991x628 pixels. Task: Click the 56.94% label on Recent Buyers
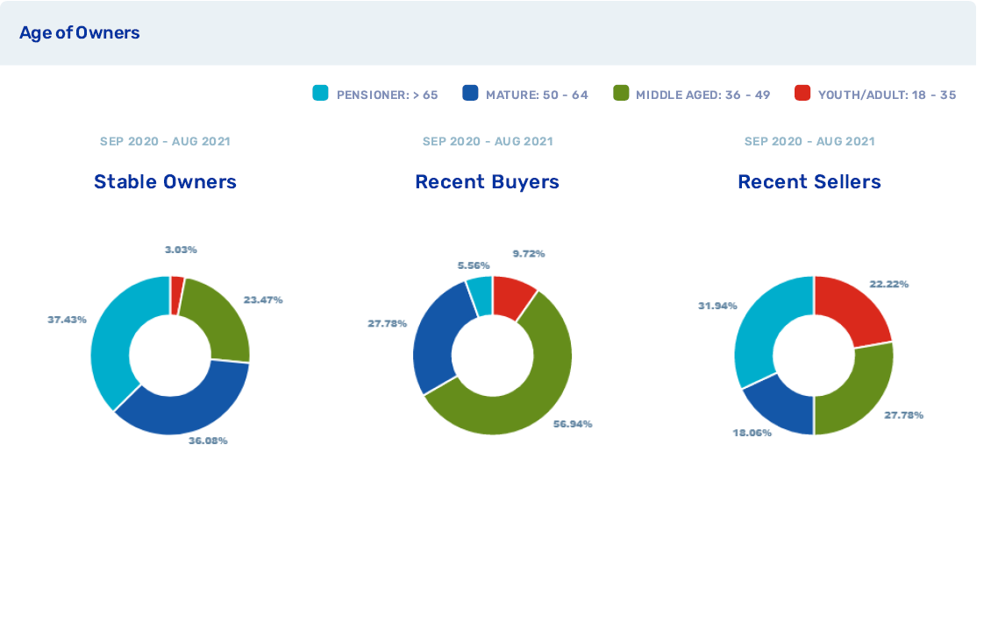(x=573, y=424)
